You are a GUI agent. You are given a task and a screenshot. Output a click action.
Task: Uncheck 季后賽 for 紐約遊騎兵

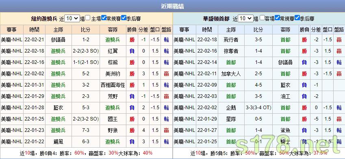(x=124, y=18)
